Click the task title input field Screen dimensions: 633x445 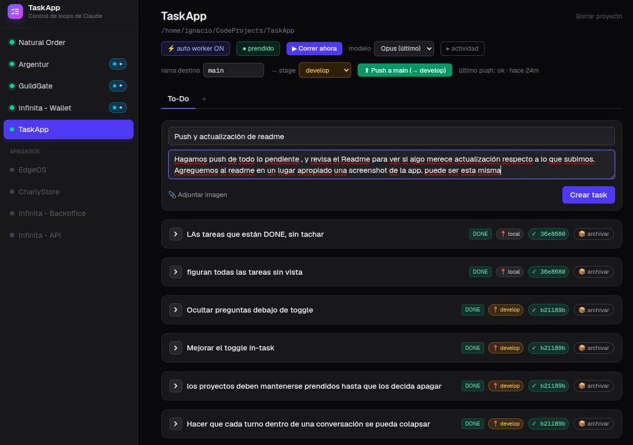[x=391, y=136]
